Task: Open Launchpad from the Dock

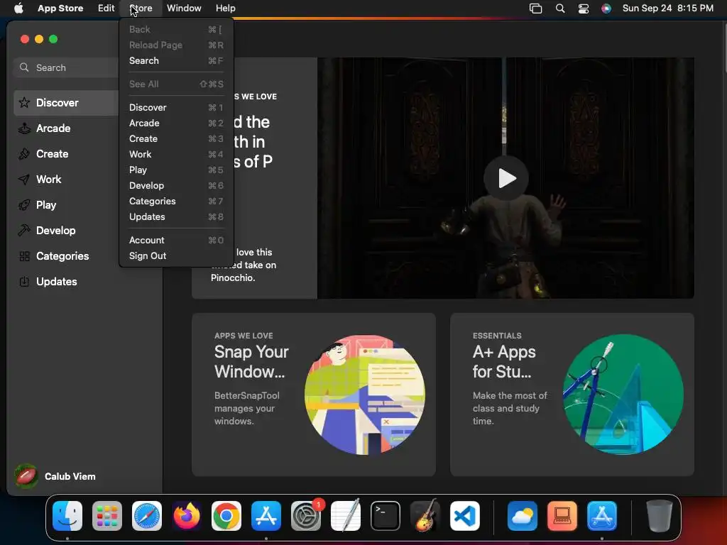Action: point(107,516)
